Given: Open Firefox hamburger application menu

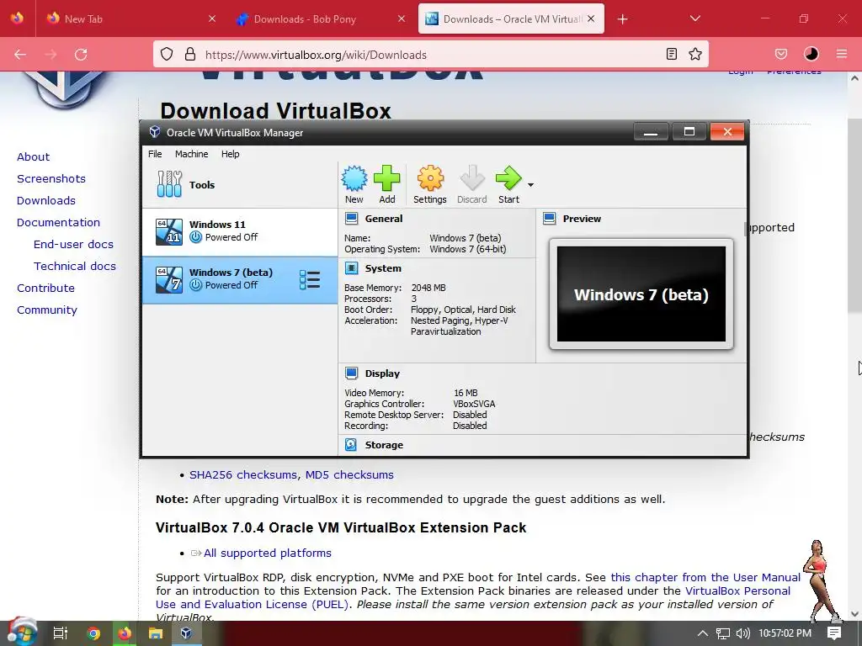Looking at the screenshot, I should tap(842, 54).
